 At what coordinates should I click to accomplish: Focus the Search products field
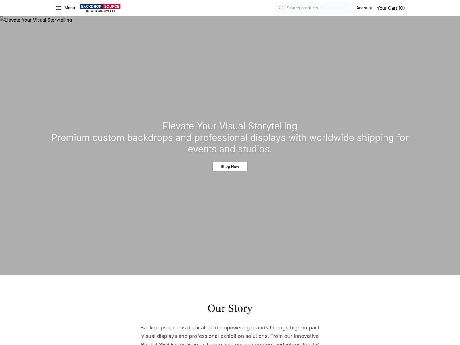click(x=313, y=8)
